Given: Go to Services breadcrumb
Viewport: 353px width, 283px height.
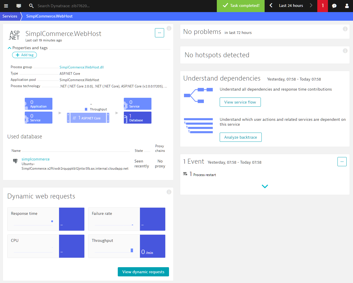Looking at the screenshot, I should (x=10, y=16).
